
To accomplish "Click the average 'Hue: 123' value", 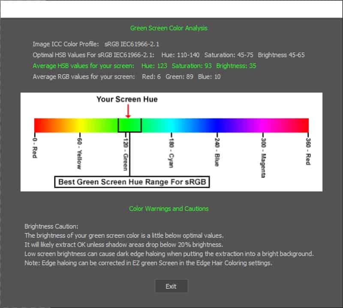I will click(x=154, y=66).
